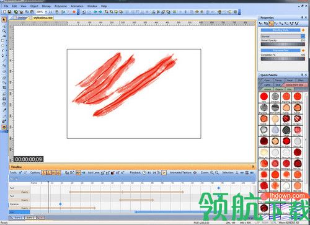The width and height of the screenshot is (310, 225).
Task: Click the Timeline zoom in magnifier
Action: coord(212,172)
